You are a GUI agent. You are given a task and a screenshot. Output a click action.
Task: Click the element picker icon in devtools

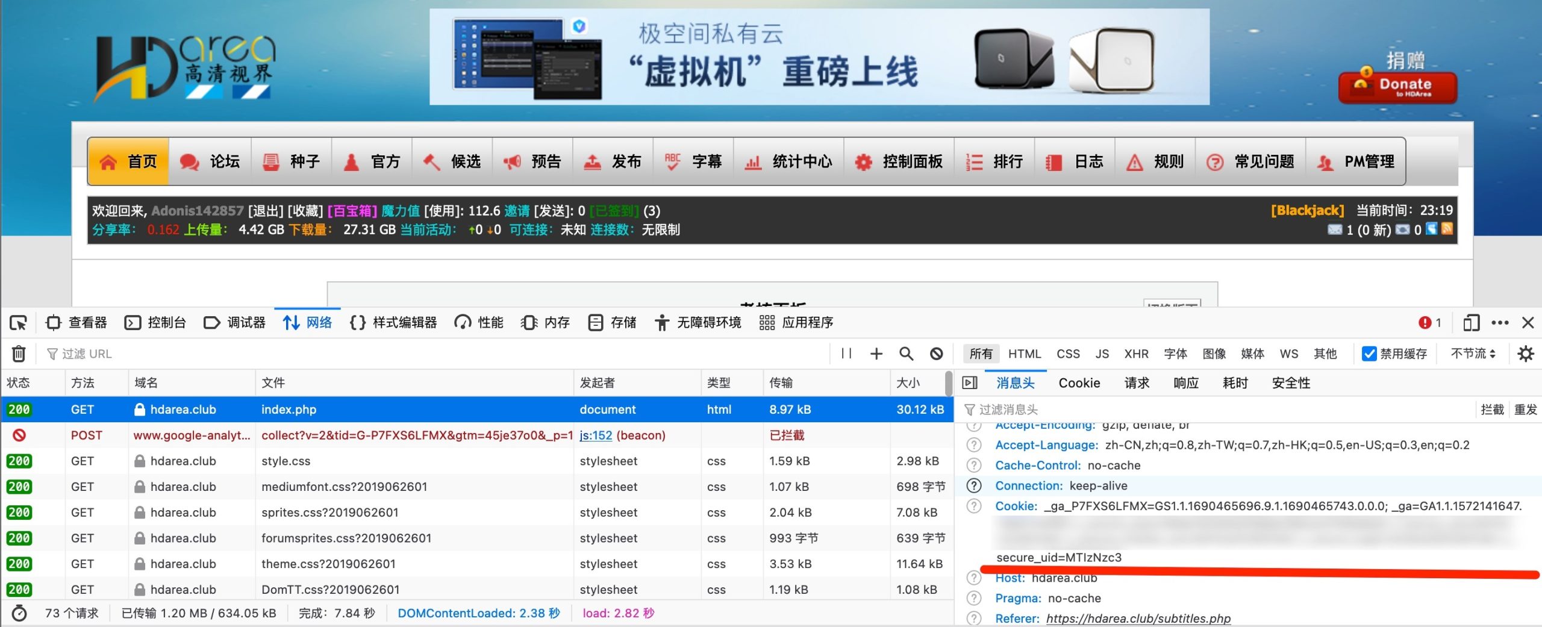coord(18,323)
